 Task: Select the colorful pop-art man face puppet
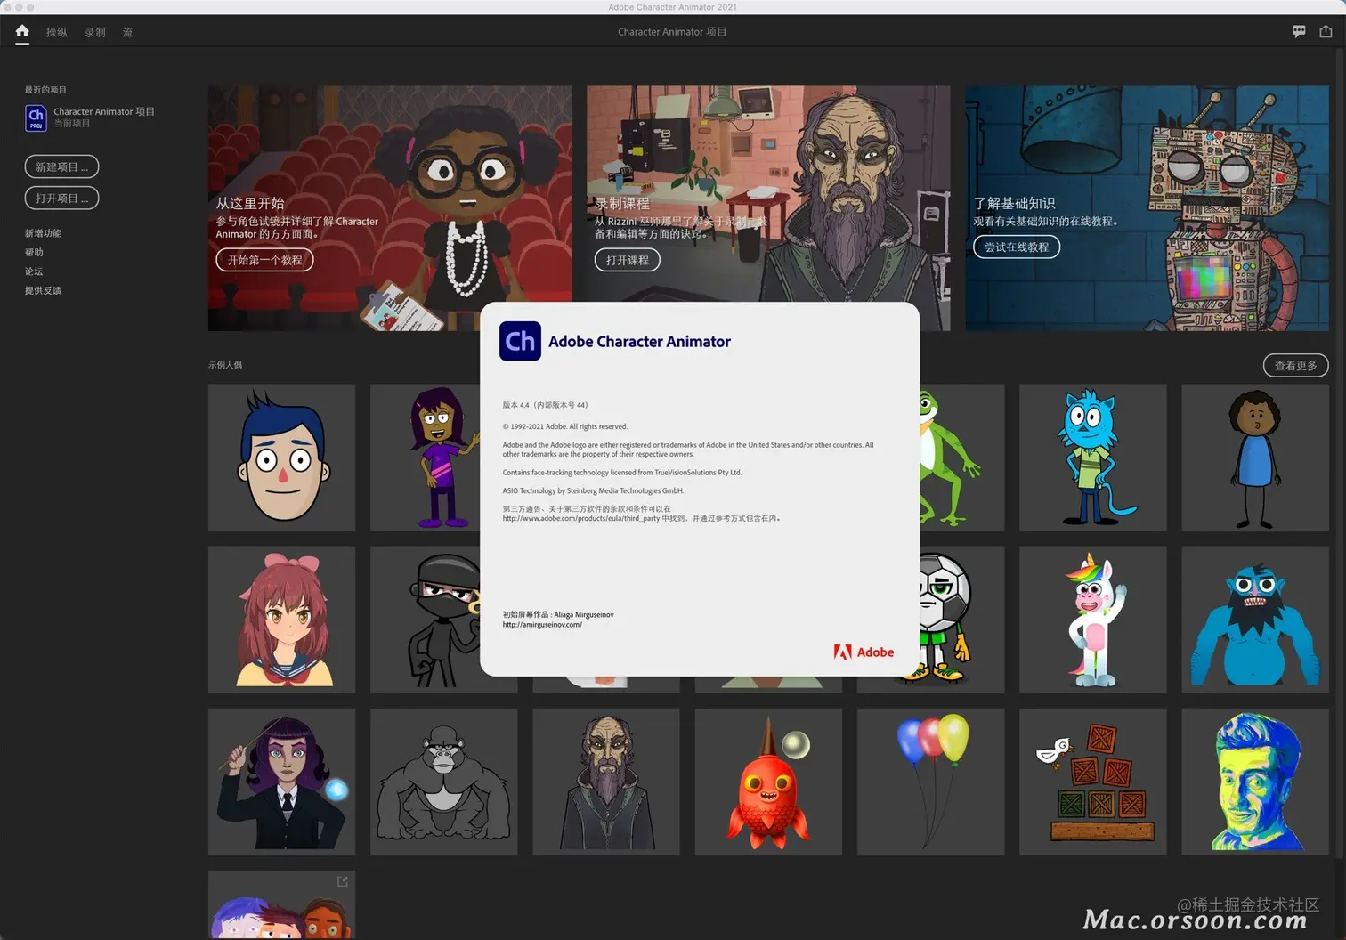(1254, 782)
